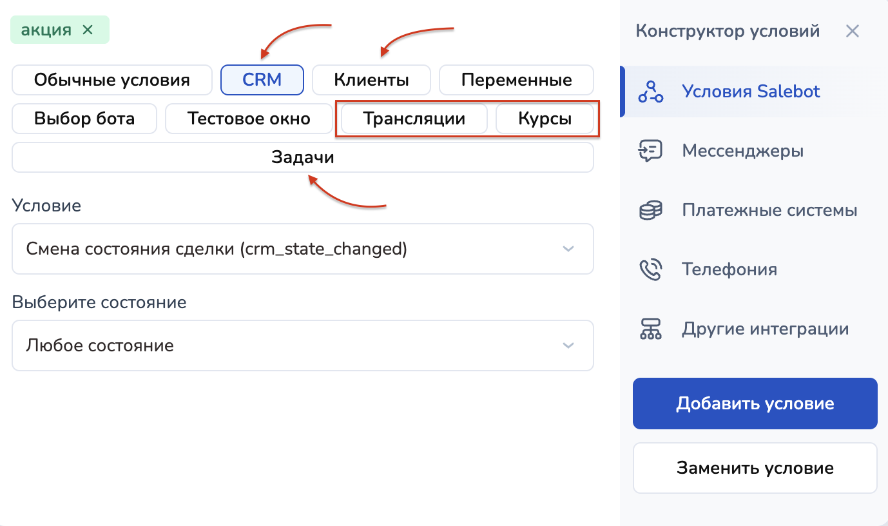This screenshot has height=526, width=888.
Task: Click the Salebot conditions node icon
Action: tap(650, 92)
